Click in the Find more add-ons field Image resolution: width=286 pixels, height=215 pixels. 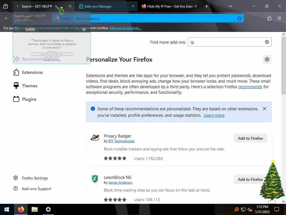point(230,42)
